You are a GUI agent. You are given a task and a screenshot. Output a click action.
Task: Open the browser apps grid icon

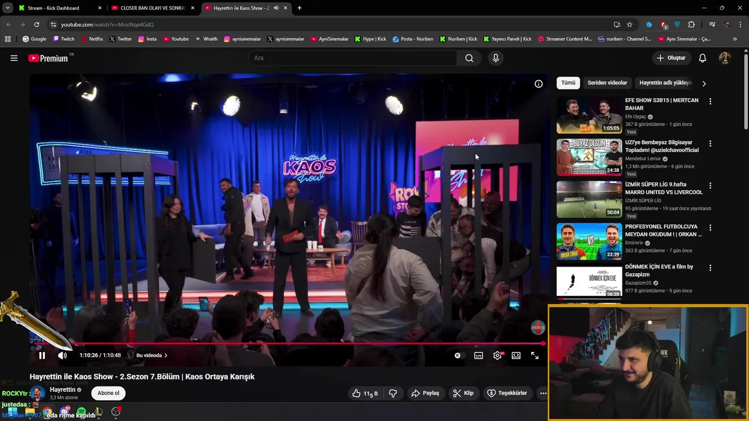pyautogui.click(x=8, y=39)
